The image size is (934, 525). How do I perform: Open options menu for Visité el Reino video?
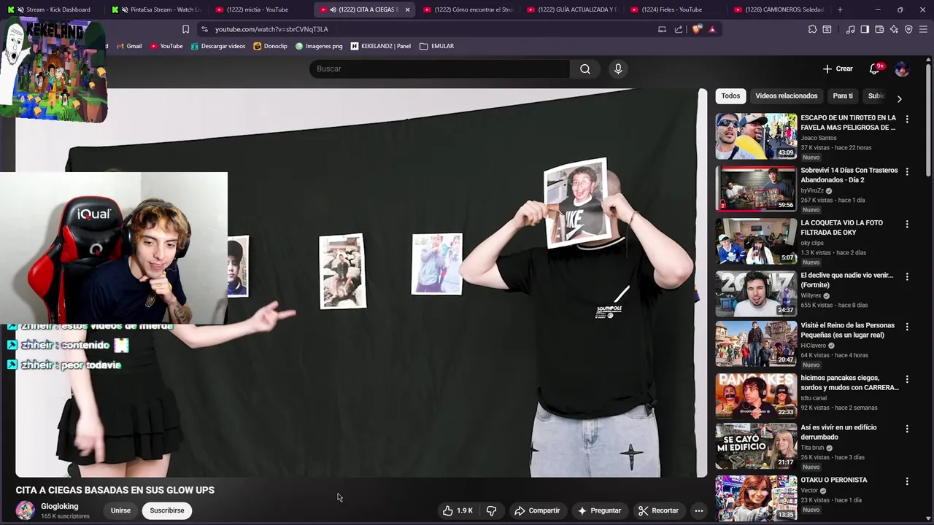[907, 327]
